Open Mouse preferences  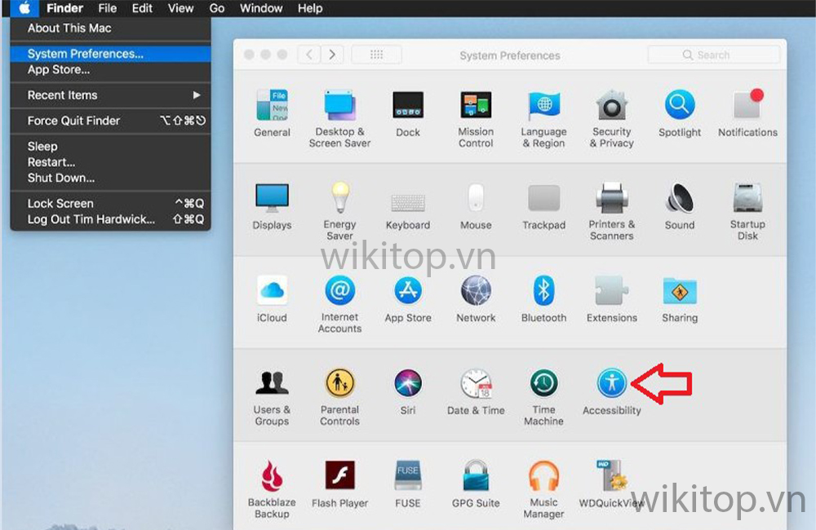[x=476, y=206]
